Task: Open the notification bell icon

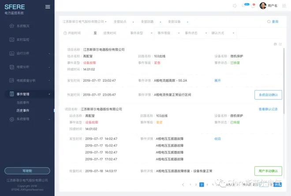Action: click(253, 6)
